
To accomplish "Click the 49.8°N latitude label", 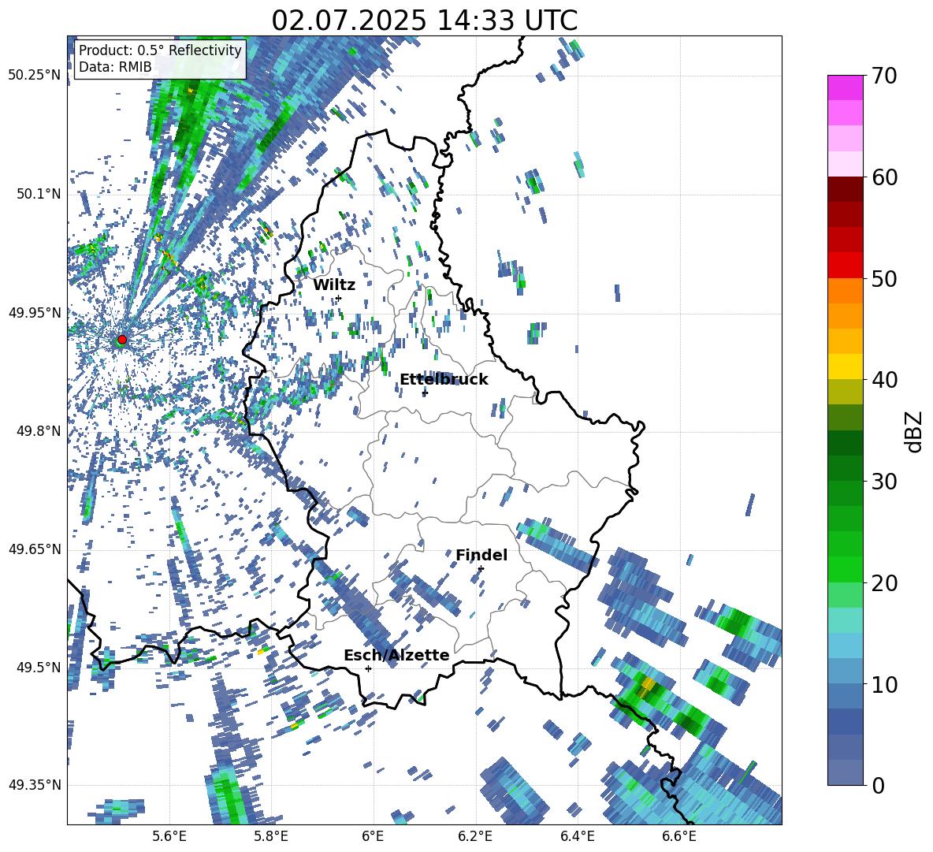I will [x=39, y=431].
